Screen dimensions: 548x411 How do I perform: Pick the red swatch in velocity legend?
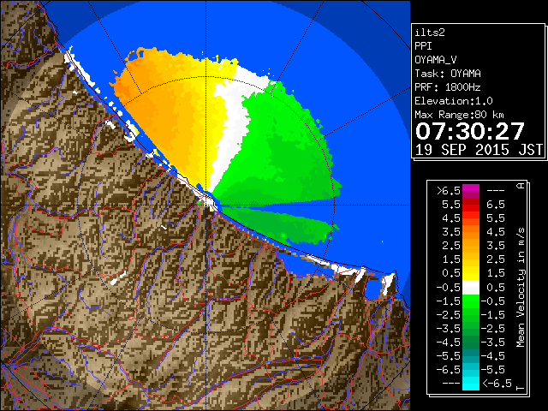(x=471, y=206)
